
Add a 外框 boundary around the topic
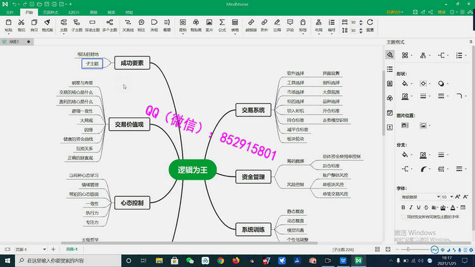click(154, 25)
